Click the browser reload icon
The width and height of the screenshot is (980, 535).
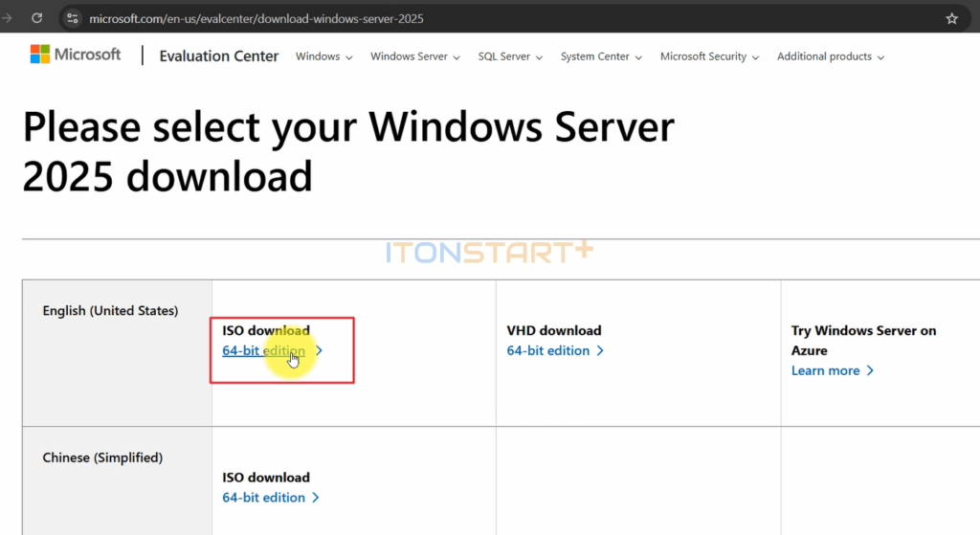point(36,18)
